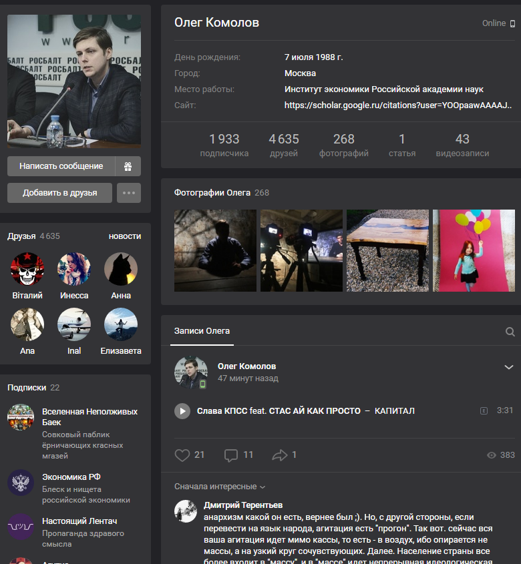Open Настоящий Лентач community name
Screen dimensions: 521x564
[79, 521]
